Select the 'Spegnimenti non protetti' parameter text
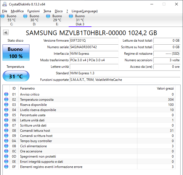Image resolution: width=183 pixels, height=175 pixels. point(38,156)
